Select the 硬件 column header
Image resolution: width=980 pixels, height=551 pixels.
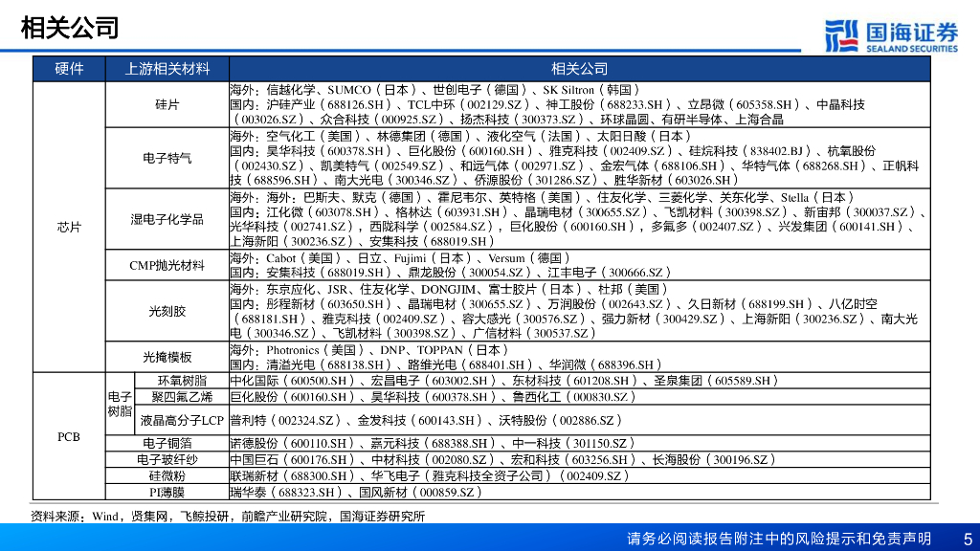[69, 69]
